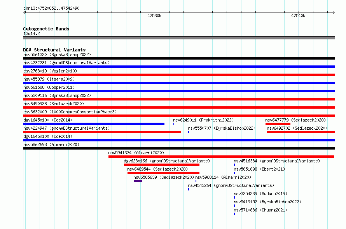Open nsv6477779 (Sedlazeck2020) label
The width and height of the screenshot is (346, 229).
coord(295,120)
